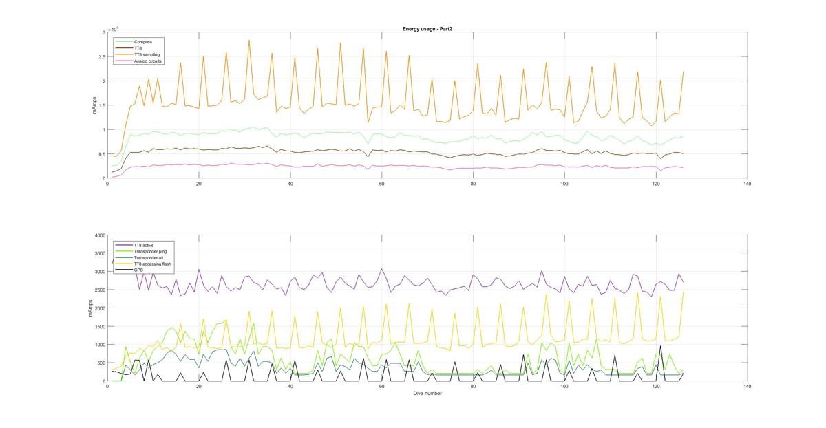Screen dimensions: 826x428
Task: Click the brown line sample beside the plain "TT8" legend entry
Action: click(x=124, y=48)
